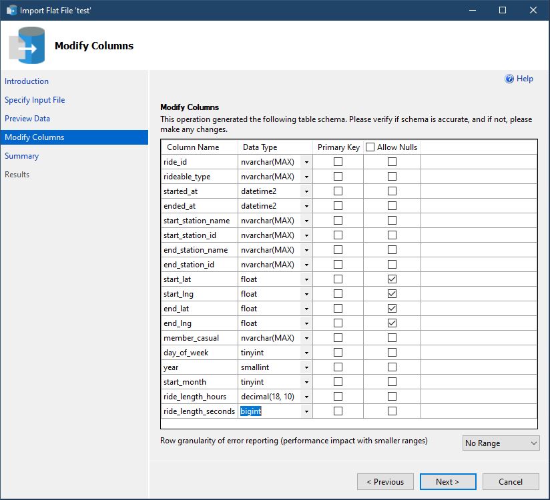Tick the Primary Key checkbox for ride_id
Image resolution: width=550 pixels, height=500 pixels.
click(x=338, y=162)
